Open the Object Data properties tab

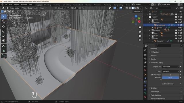145,93
